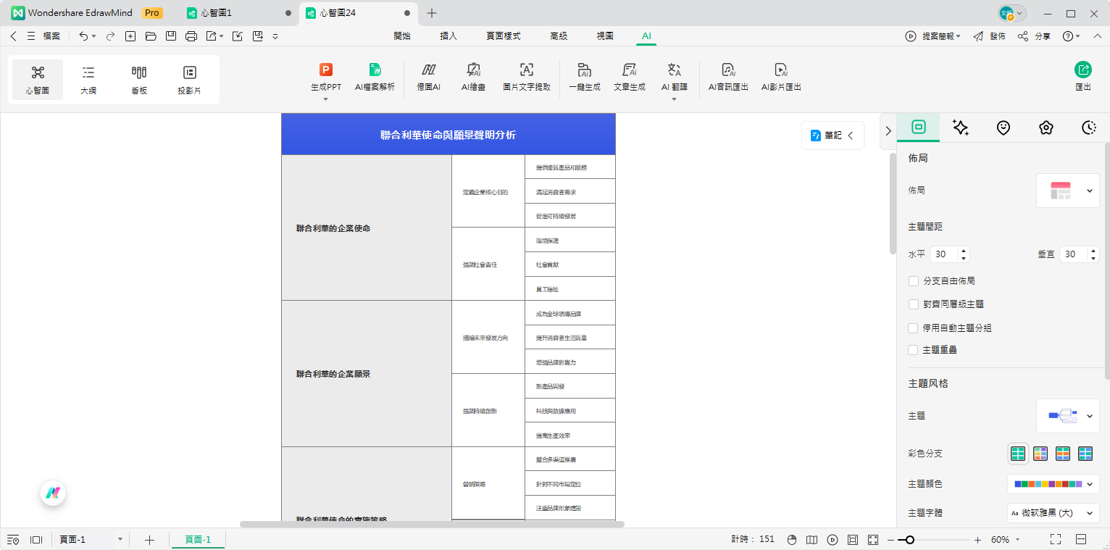Viewport: 1110px width, 550px height.
Task: Pick a 主題顏色 color scheme swatch
Action: [x=1046, y=483]
